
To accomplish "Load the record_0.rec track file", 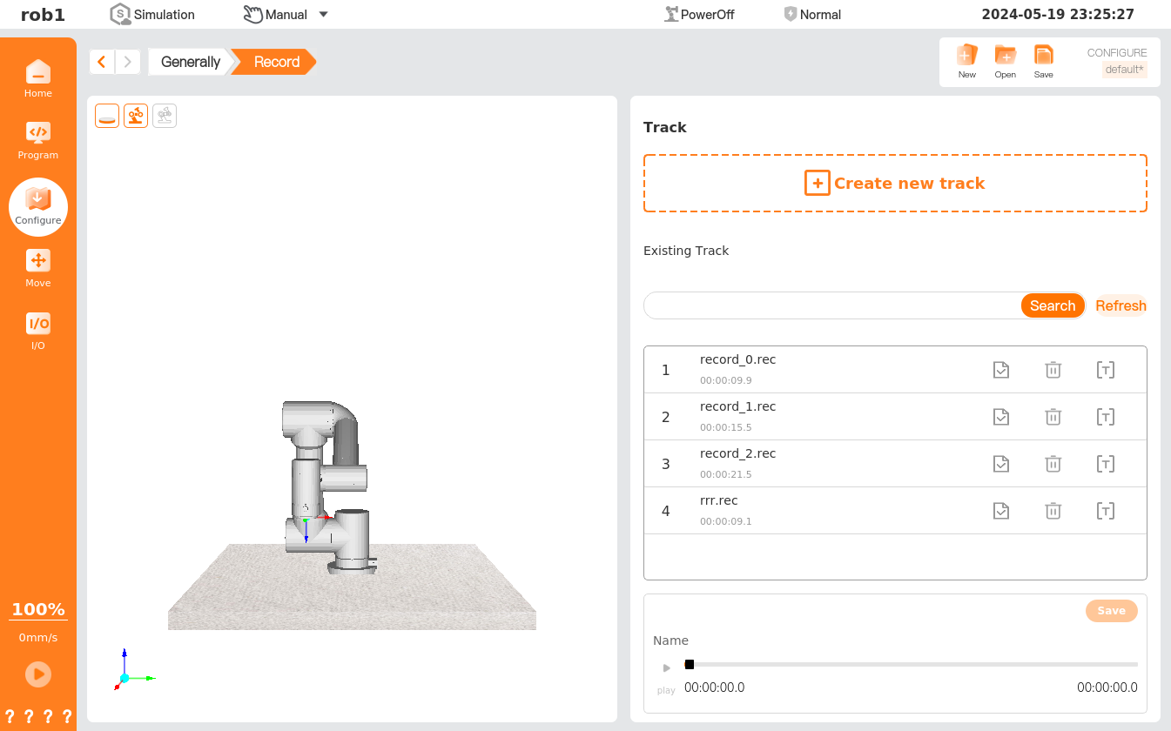I will pos(1001,370).
